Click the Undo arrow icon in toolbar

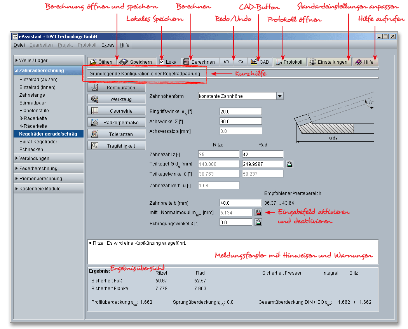(x=227, y=62)
